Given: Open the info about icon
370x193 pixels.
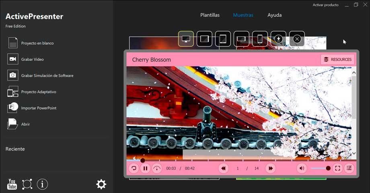Looking at the screenshot, I should click(x=43, y=184).
